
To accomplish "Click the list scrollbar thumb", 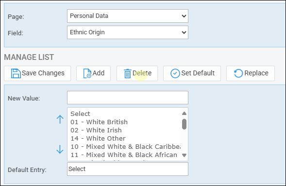I will pyautogui.click(x=184, y=124).
